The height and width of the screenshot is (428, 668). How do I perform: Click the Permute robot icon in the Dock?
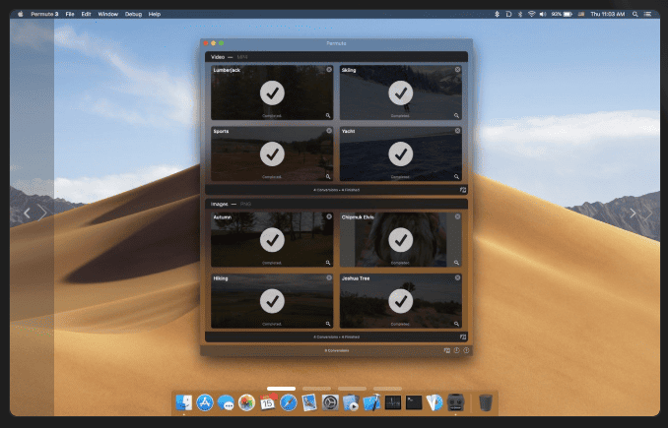(455, 402)
